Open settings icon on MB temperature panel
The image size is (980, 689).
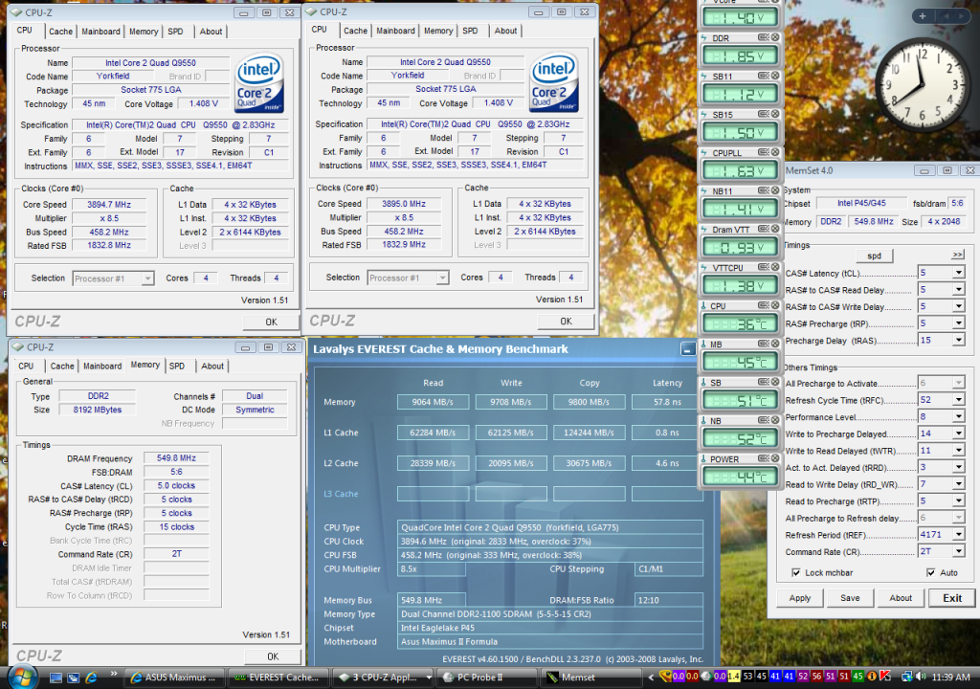[763, 344]
